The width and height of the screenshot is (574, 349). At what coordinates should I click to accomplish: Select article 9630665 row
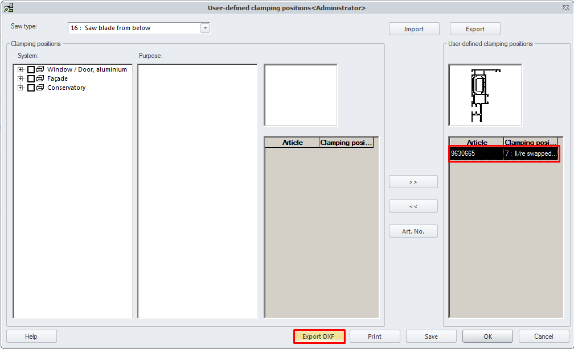tap(503, 153)
